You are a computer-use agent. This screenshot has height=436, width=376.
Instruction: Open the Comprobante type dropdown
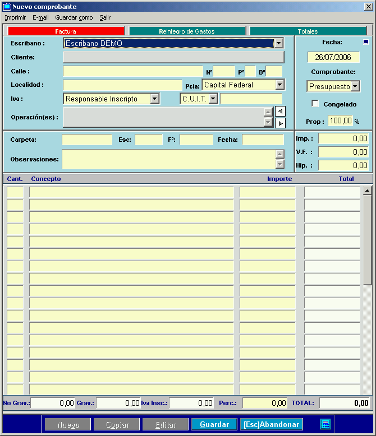click(355, 86)
